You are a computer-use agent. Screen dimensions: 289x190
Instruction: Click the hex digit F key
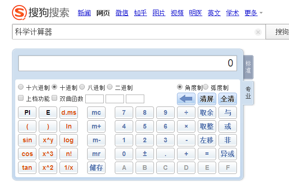228,168
